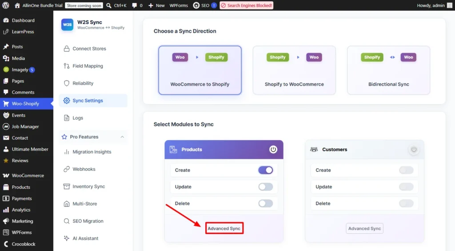This screenshot has width=455, height=251.
Task: Click the Migration Insights bar chart icon
Action: (x=67, y=152)
